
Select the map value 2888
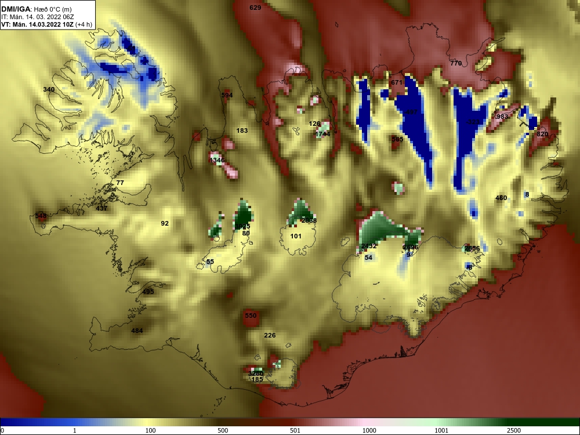pyautogui.click(x=309, y=220)
